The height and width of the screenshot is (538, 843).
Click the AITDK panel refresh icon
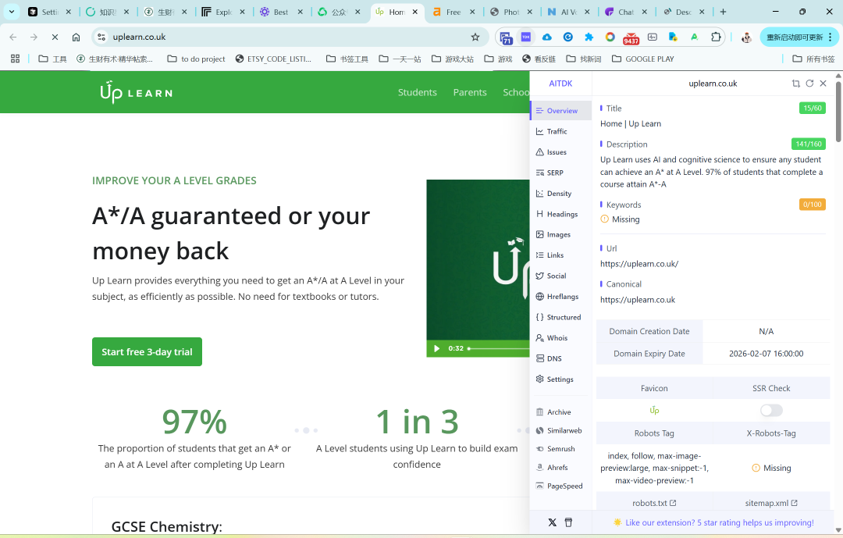tap(809, 84)
